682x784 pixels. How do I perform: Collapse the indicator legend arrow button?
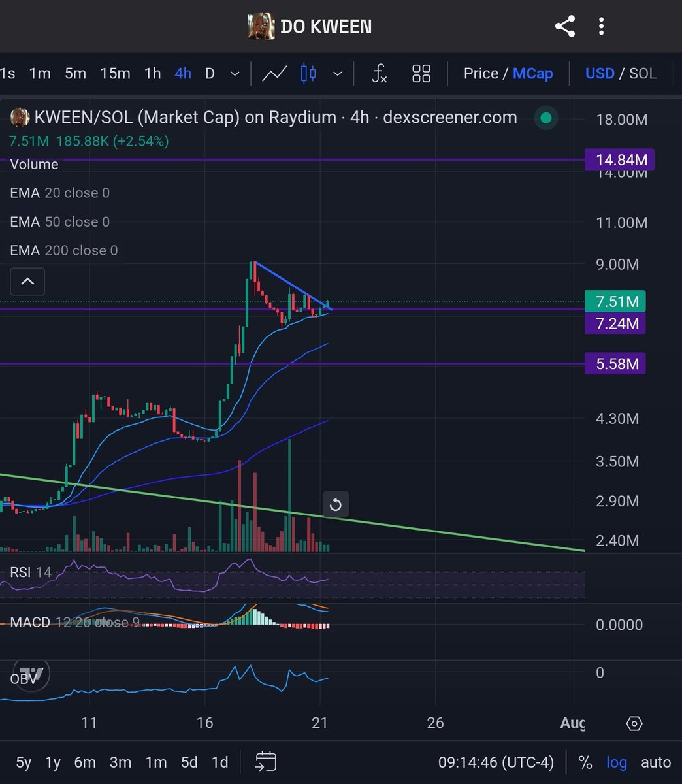(x=27, y=282)
